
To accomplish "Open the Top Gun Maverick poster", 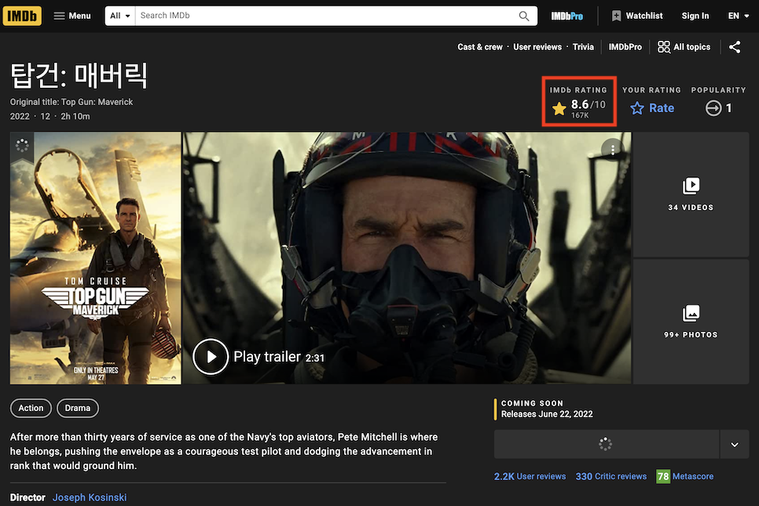I will (96, 259).
